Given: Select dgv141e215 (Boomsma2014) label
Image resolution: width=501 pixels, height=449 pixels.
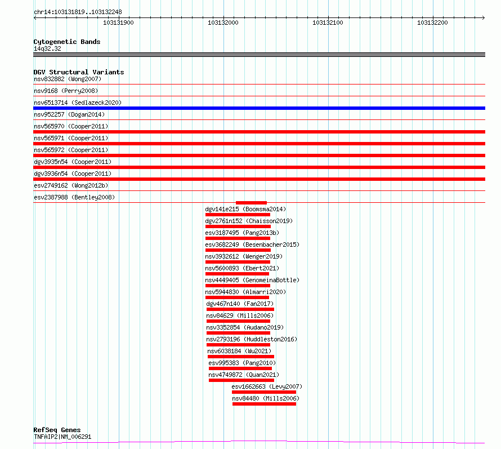Looking at the screenshot, I should click(x=245, y=209).
